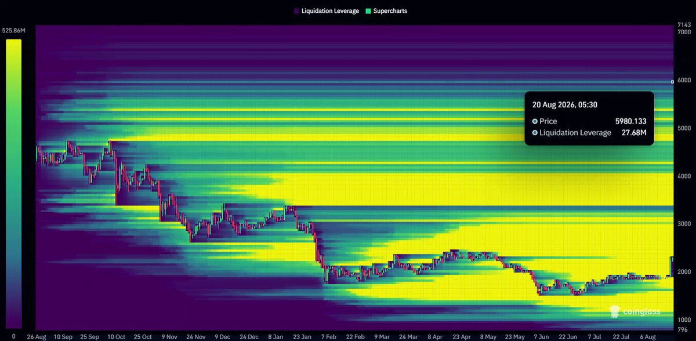Screen dimensions: 696x341
Task: Click the 5000 price axis label
Action: (x=685, y=128)
